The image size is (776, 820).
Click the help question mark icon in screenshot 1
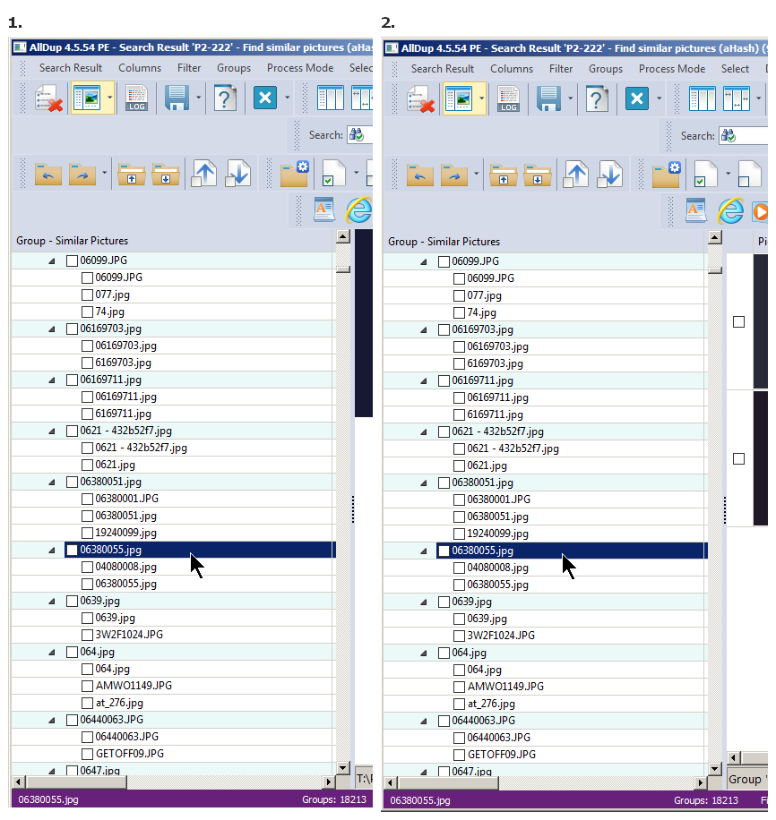226,98
